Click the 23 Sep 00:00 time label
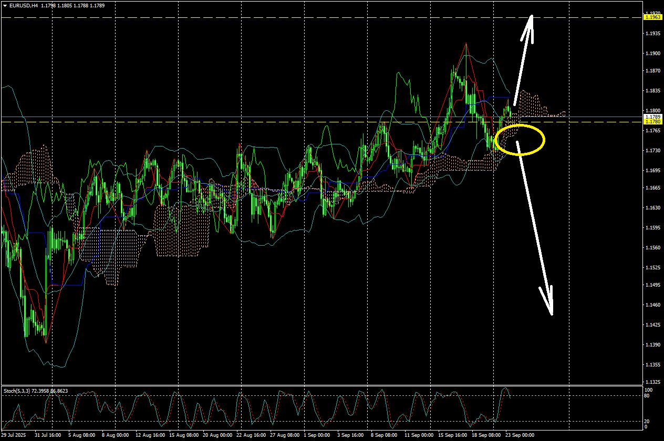 tap(520, 435)
